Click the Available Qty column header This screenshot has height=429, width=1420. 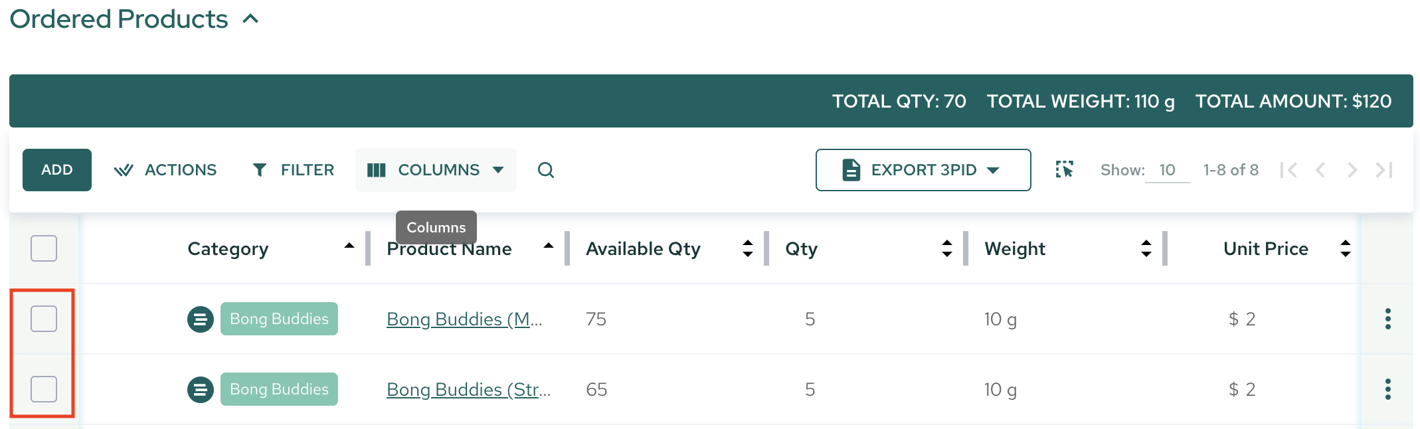click(643, 249)
